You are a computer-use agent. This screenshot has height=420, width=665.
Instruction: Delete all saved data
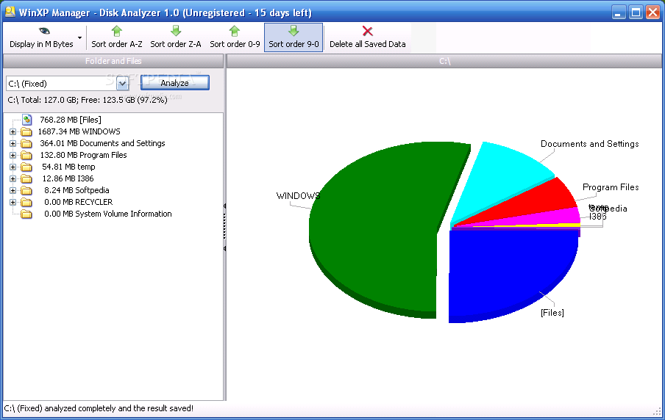coord(367,37)
